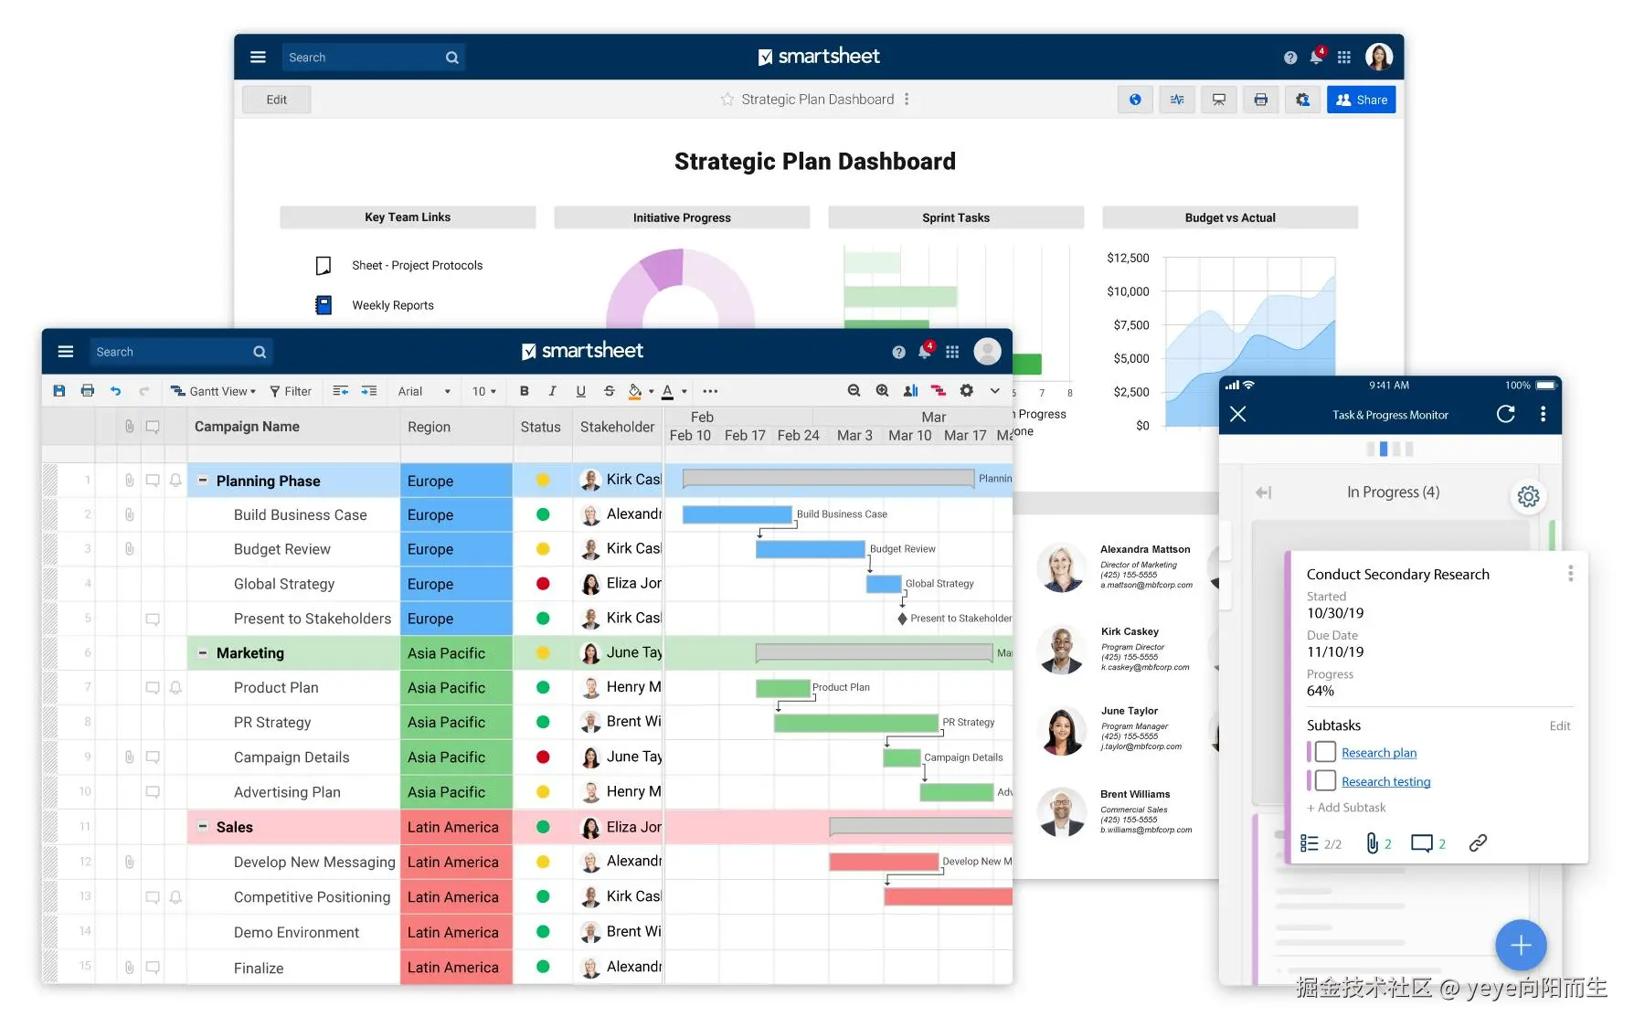This screenshot has height=1027, width=1634.
Task: Open Gantt settings gear in sheet toolbar
Action: click(x=967, y=391)
